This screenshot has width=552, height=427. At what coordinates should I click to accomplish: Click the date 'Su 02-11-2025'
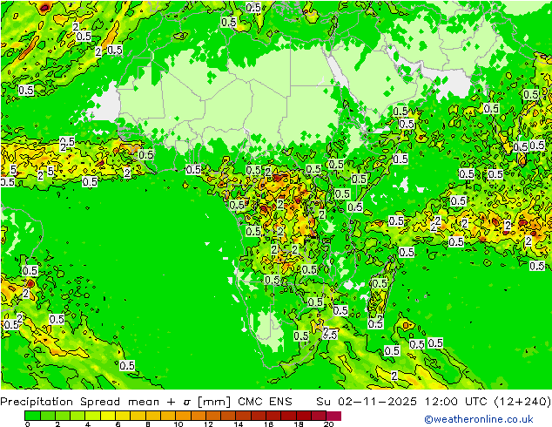(367, 402)
